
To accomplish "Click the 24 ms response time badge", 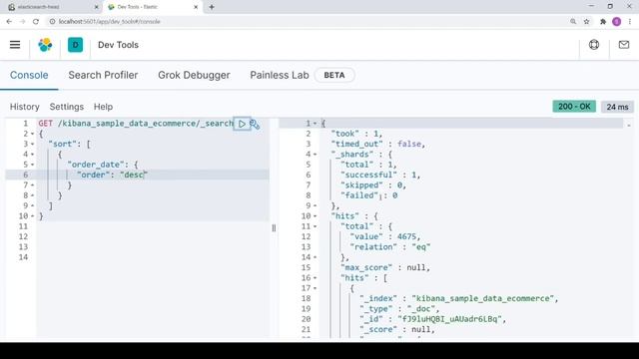I will tap(617, 107).
